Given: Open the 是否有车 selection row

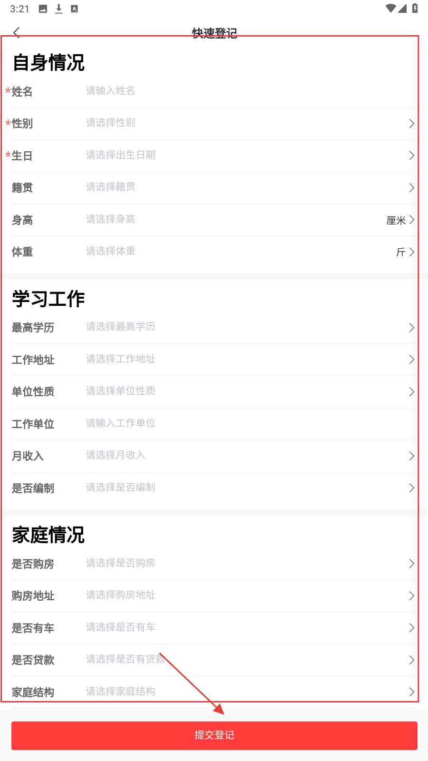Looking at the screenshot, I should [x=214, y=628].
